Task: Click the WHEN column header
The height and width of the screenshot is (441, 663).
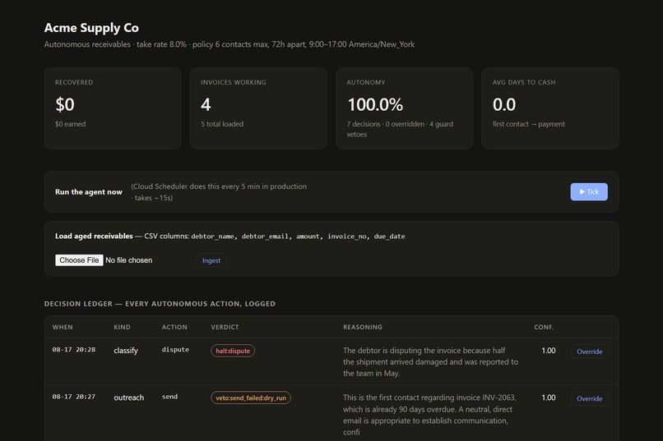Action: pyautogui.click(x=63, y=327)
